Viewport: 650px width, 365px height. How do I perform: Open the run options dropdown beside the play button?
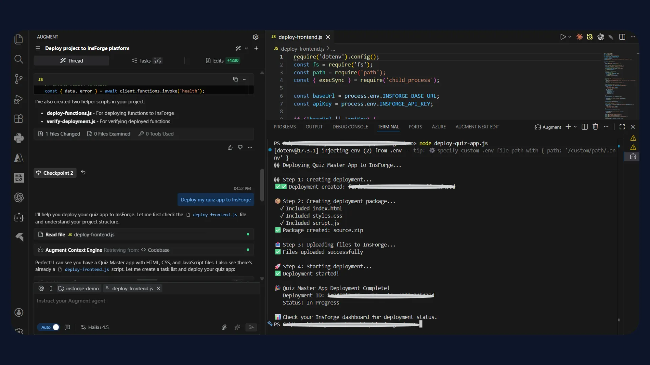click(x=570, y=37)
